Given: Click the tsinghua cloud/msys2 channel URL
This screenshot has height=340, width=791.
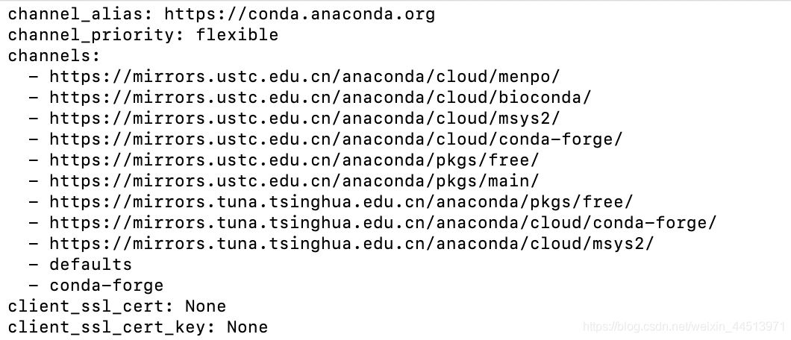Looking at the screenshot, I should pos(351,243).
